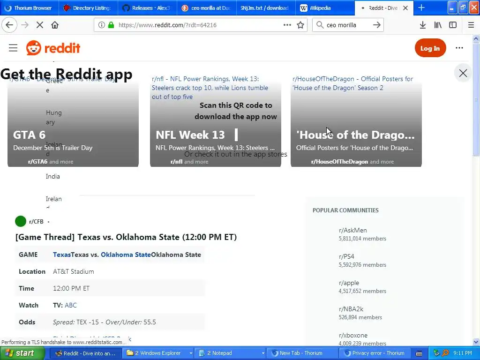Viewport: 480px width, 360px height.
Task: Close the Get the Reddit app overlay
Action: 463,73
